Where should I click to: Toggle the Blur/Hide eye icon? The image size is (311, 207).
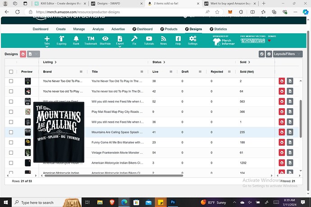click(x=105, y=40)
